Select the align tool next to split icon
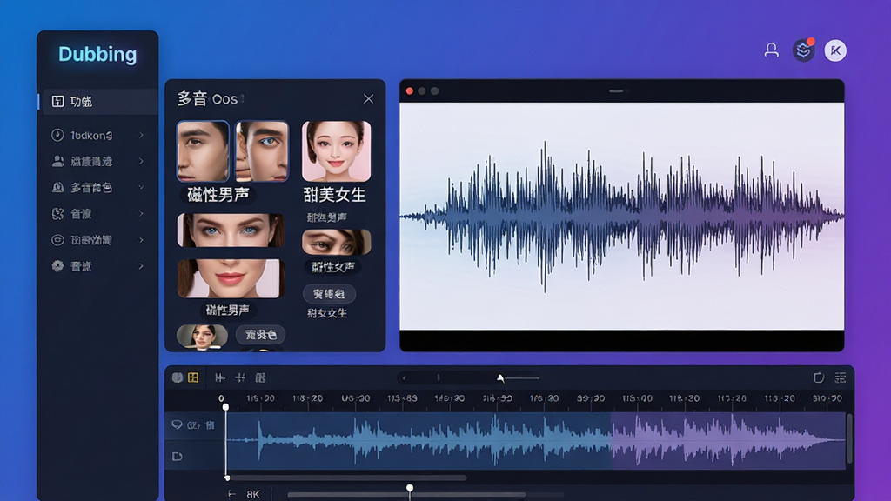 click(x=240, y=377)
